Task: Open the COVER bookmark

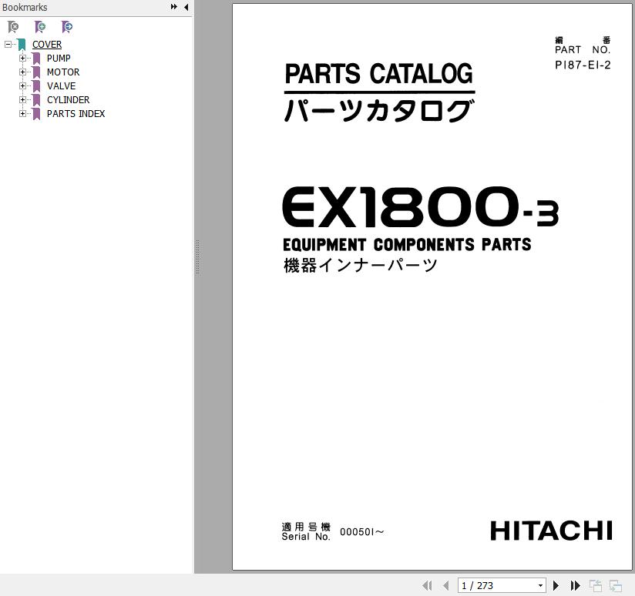Action: point(47,45)
